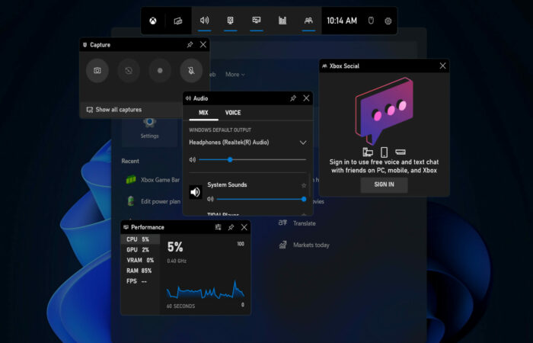Switch to the MIX tab in Audio
Image resolution: width=533 pixels, height=343 pixels.
(203, 113)
